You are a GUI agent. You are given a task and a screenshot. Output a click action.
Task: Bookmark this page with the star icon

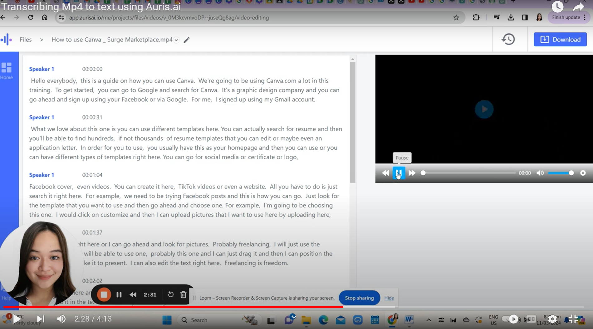coord(456,18)
